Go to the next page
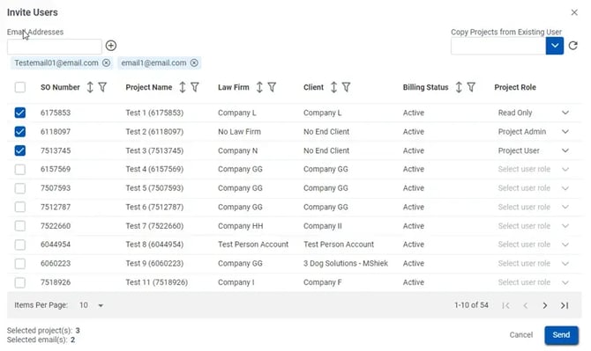This screenshot has height=351, width=591. click(545, 305)
